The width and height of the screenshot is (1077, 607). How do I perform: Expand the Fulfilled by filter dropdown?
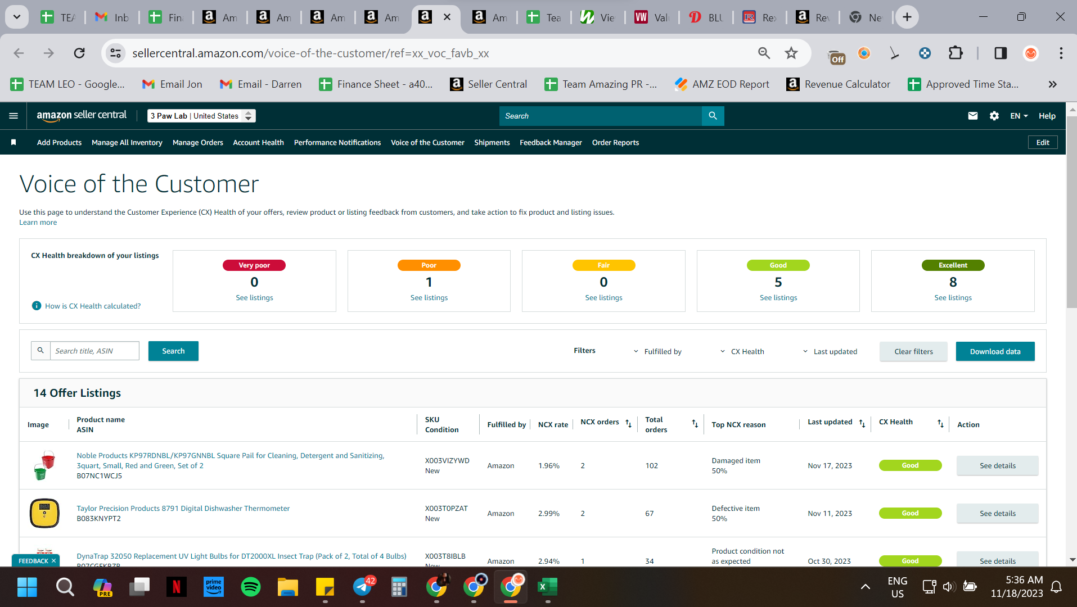[x=657, y=351]
